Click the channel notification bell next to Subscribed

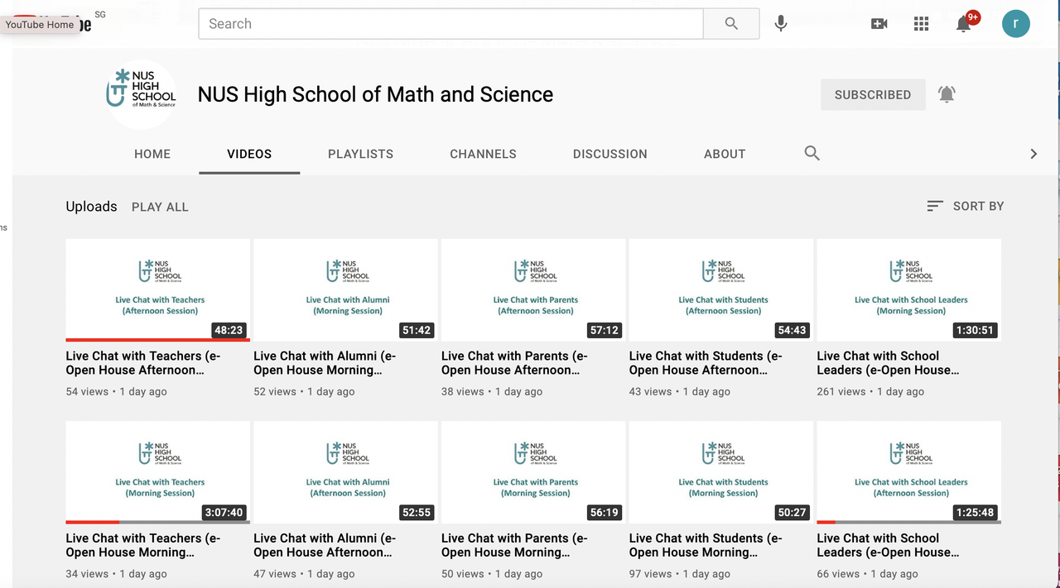tap(947, 94)
